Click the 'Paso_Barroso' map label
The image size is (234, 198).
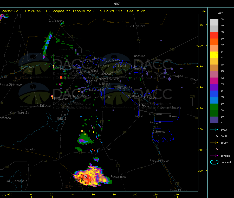(x=159, y=161)
